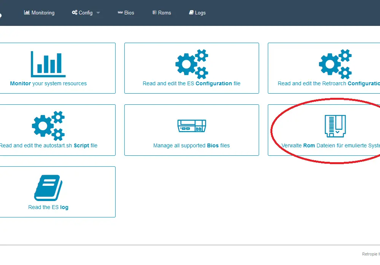Open the Roms menu item

coord(162,13)
